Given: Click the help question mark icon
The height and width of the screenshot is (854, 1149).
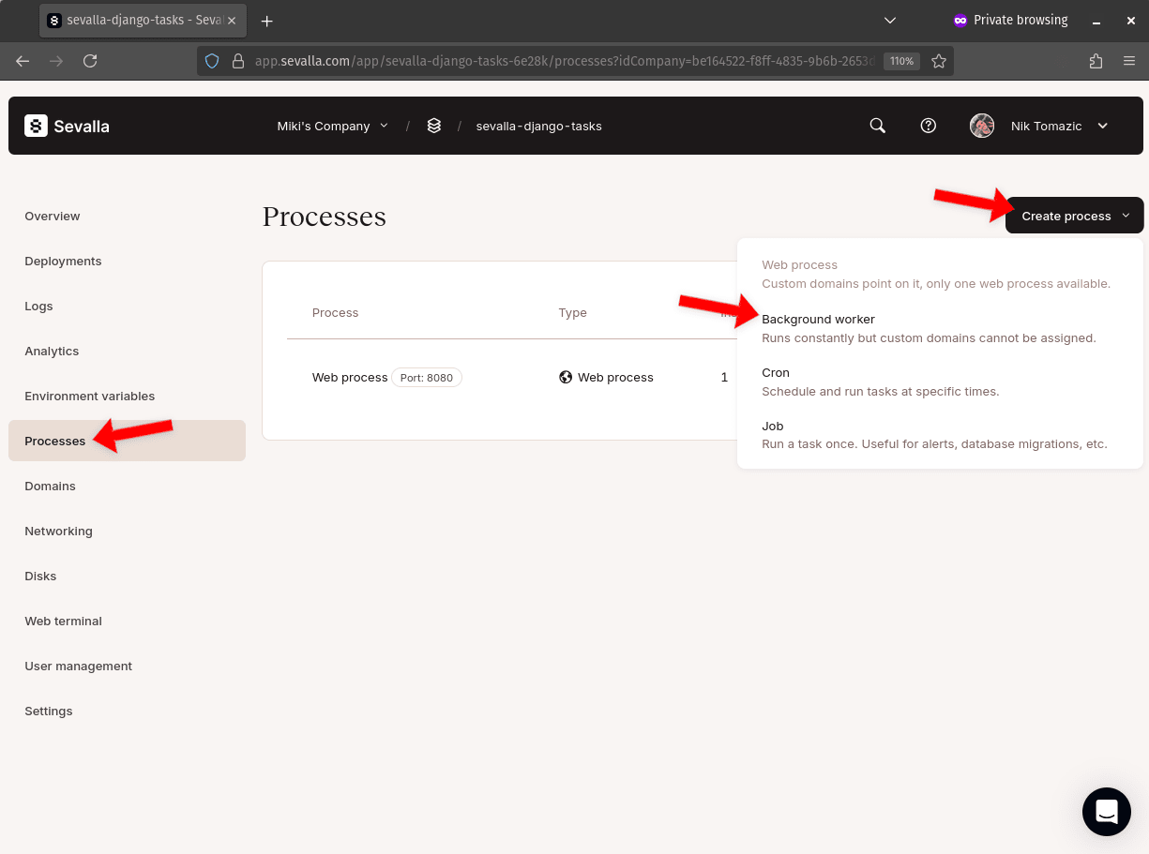Looking at the screenshot, I should 928,126.
